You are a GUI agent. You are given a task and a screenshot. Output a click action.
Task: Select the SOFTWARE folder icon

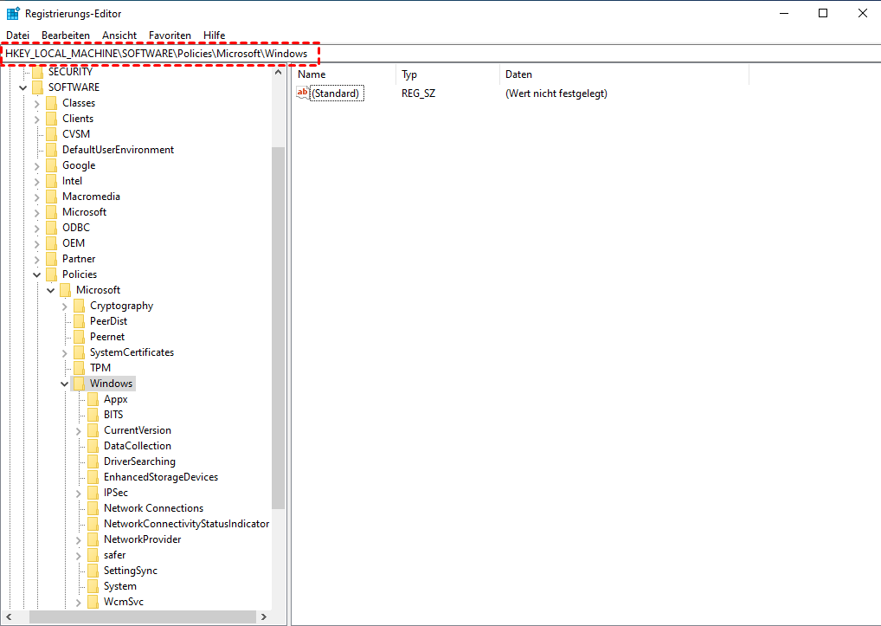pos(37,87)
